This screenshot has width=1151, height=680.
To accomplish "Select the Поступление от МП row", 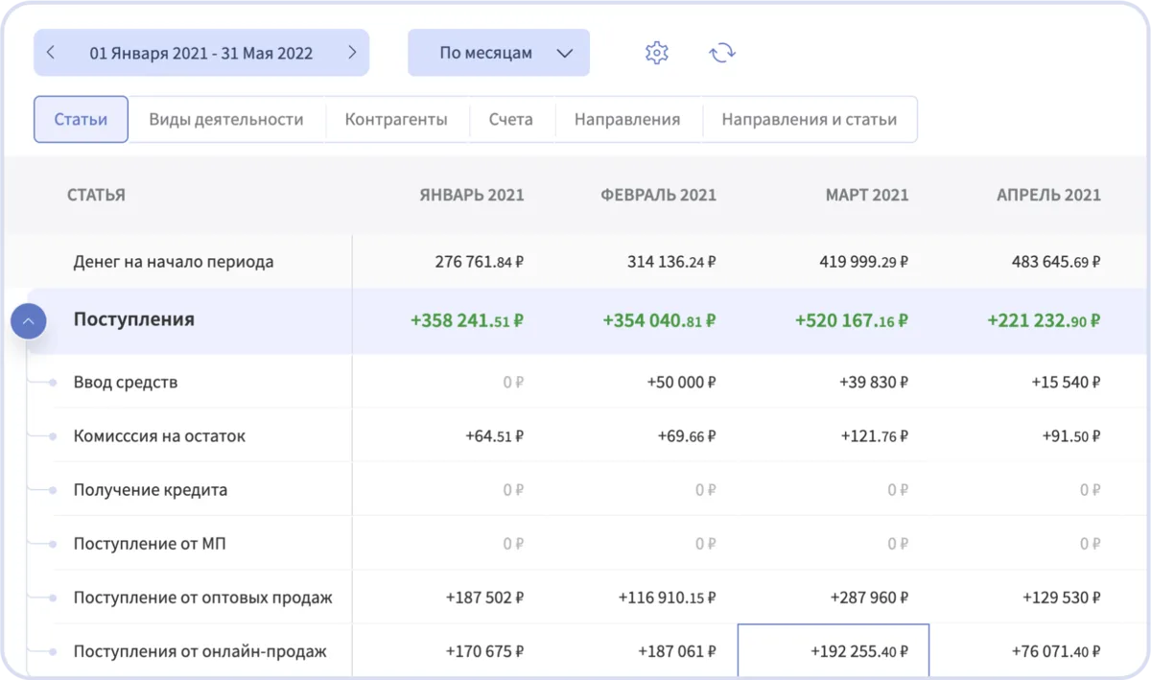I will 150,543.
